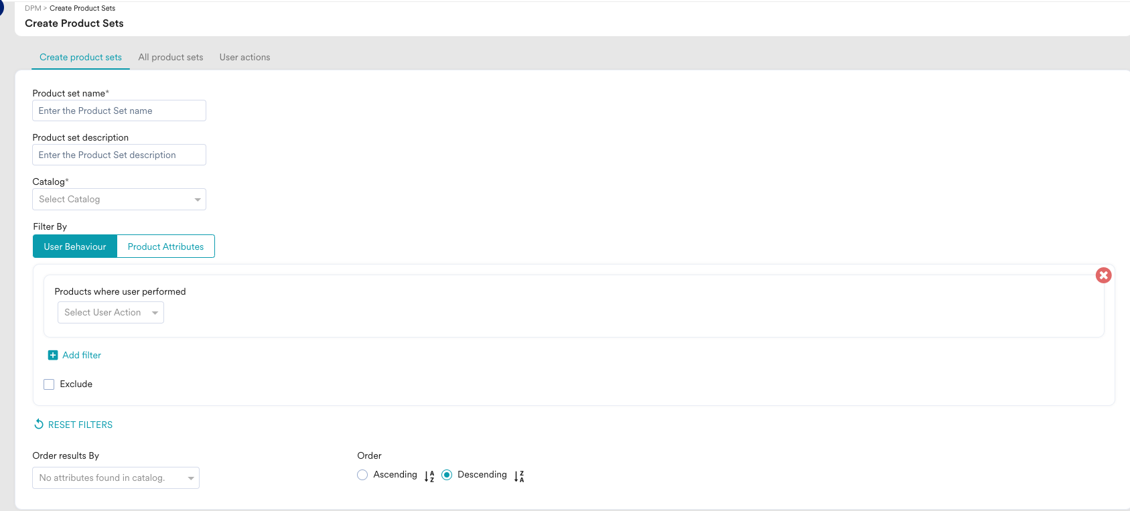This screenshot has width=1130, height=511.
Task: Click the reset arrow icon by RESET FILTERS
Action: point(39,424)
